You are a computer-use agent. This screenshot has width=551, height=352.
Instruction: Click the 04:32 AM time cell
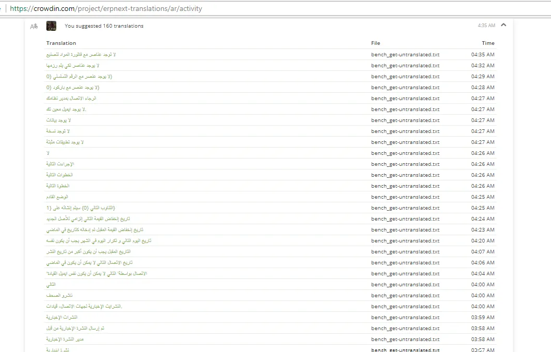click(483, 65)
